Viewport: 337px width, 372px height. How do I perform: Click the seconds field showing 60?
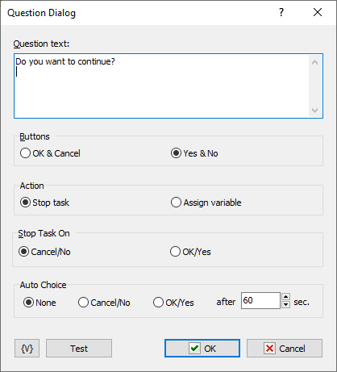click(260, 300)
